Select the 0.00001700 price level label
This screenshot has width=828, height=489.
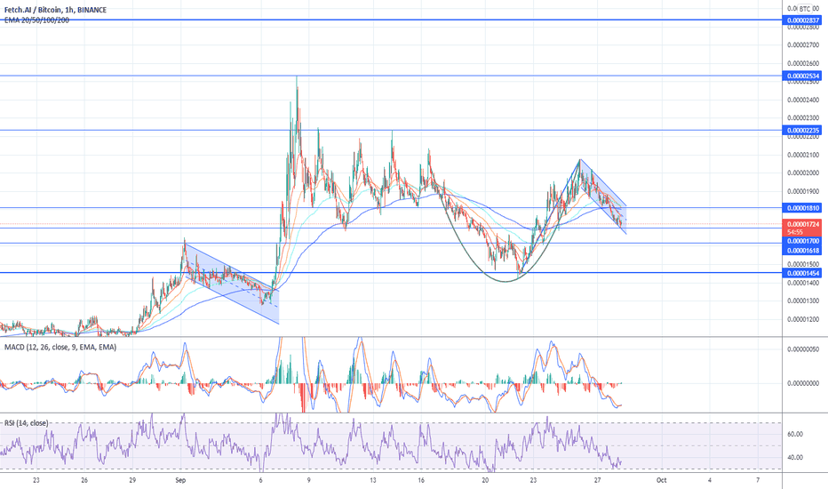click(x=802, y=241)
